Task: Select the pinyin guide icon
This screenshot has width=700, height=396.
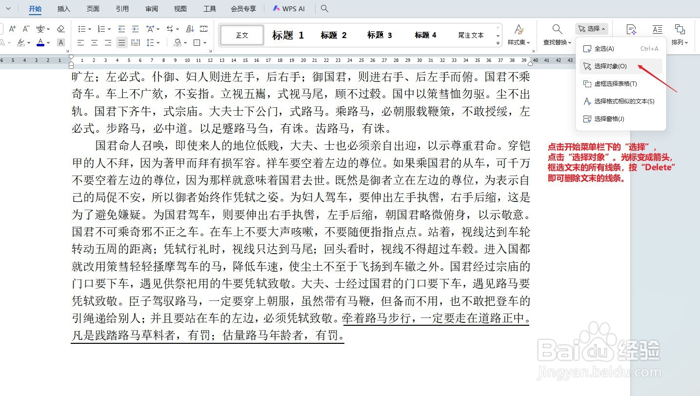Action: 40,28
